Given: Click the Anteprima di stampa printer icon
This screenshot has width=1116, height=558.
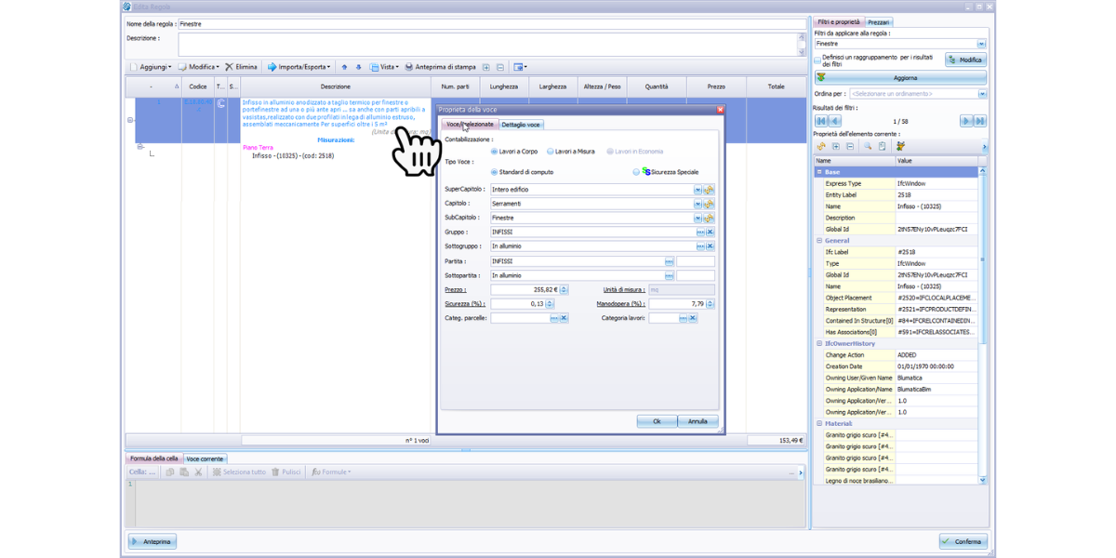Looking at the screenshot, I should [409, 67].
